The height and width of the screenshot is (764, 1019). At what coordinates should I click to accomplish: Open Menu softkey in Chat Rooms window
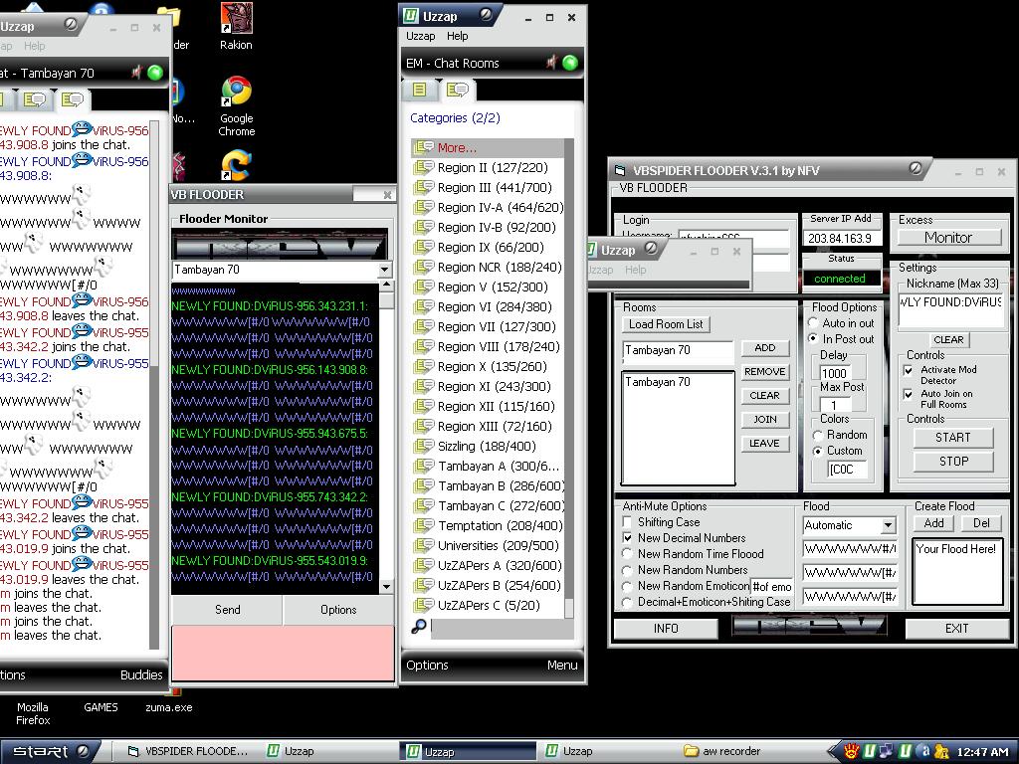[x=562, y=666]
